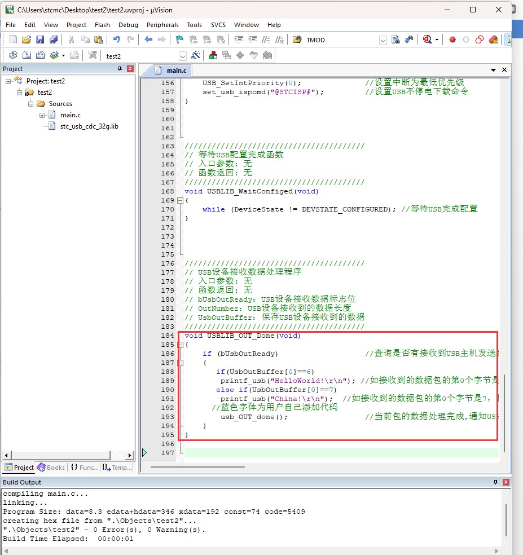Click the Batch Build icon
This screenshot has width=523, height=555.
[x=54, y=55]
